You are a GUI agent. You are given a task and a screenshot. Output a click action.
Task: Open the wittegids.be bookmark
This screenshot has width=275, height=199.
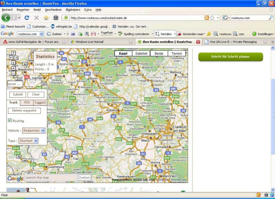[x=62, y=27]
